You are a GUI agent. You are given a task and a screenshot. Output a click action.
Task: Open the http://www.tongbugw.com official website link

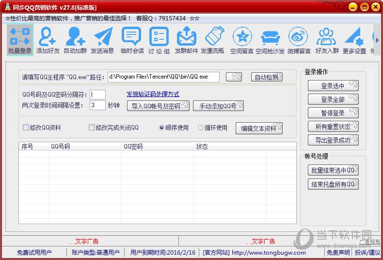point(269,252)
